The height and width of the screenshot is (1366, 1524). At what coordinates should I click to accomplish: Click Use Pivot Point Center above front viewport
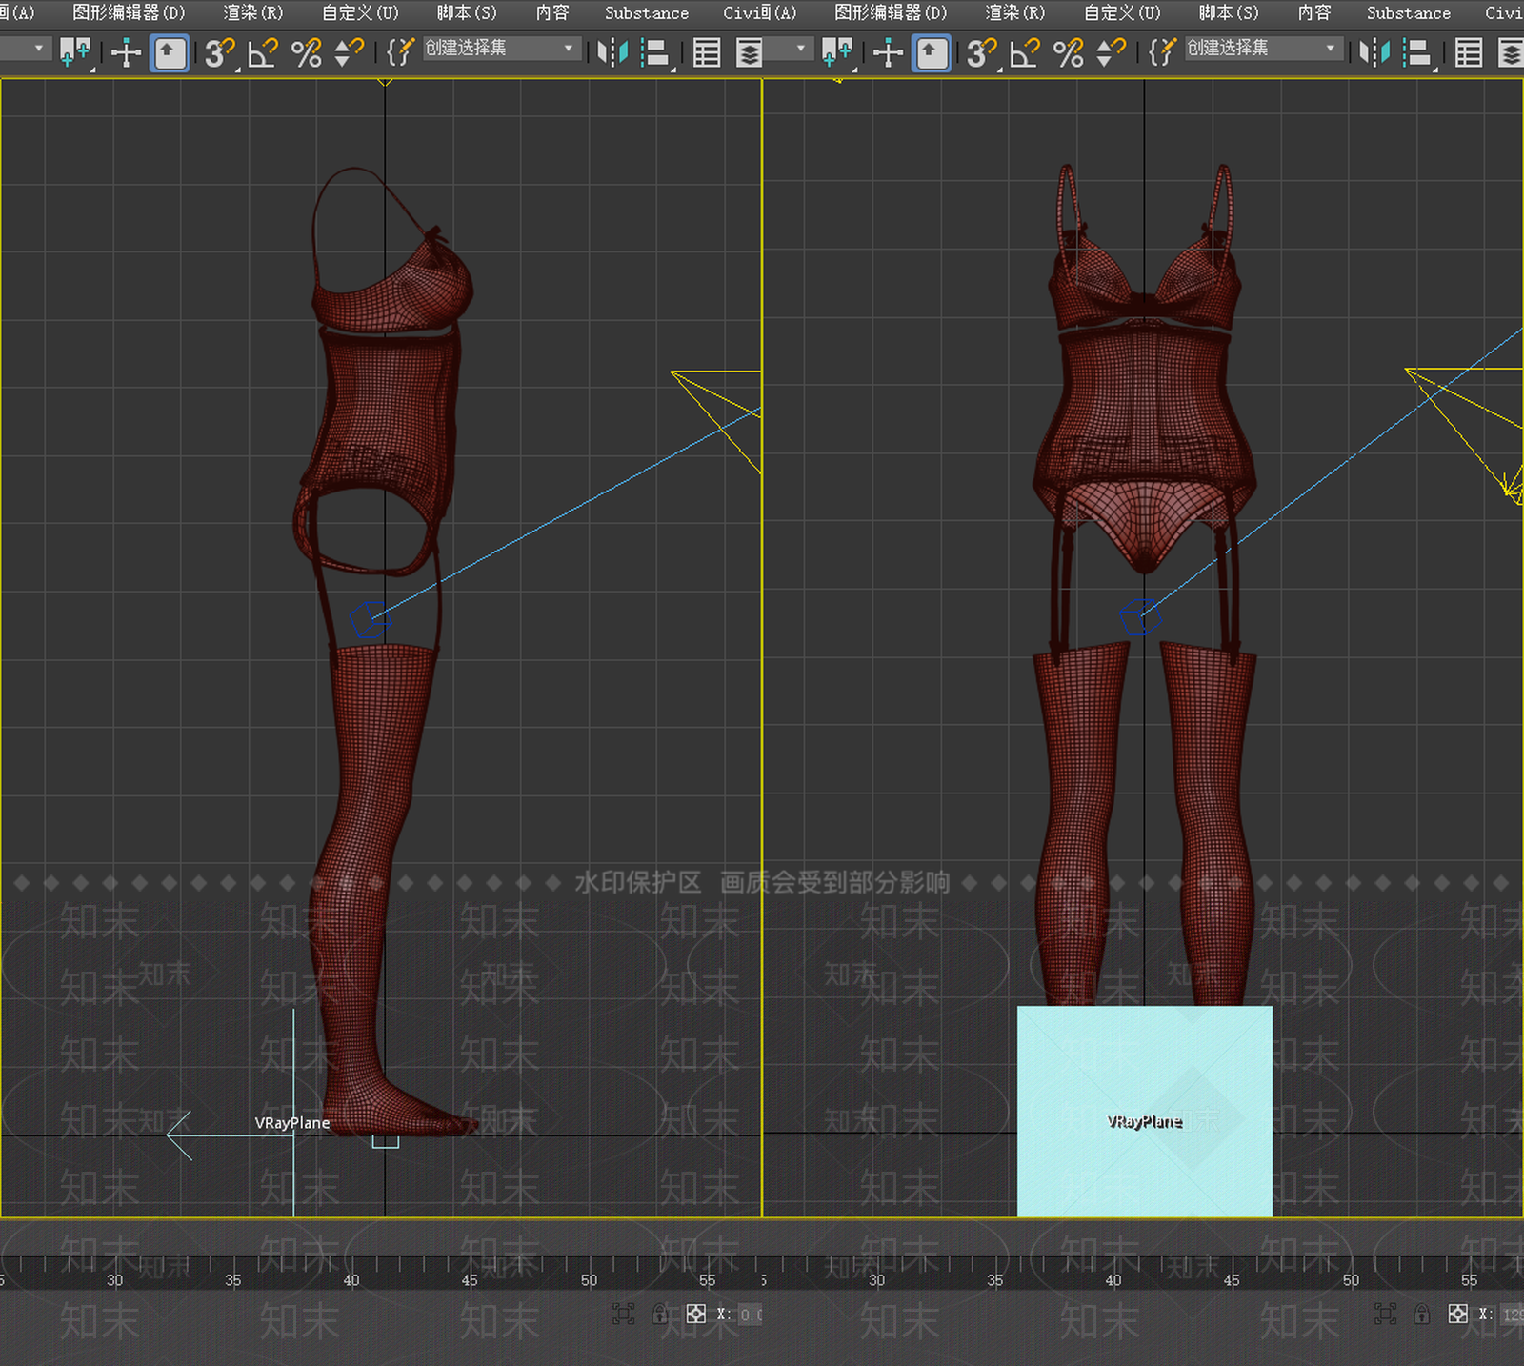[836, 52]
